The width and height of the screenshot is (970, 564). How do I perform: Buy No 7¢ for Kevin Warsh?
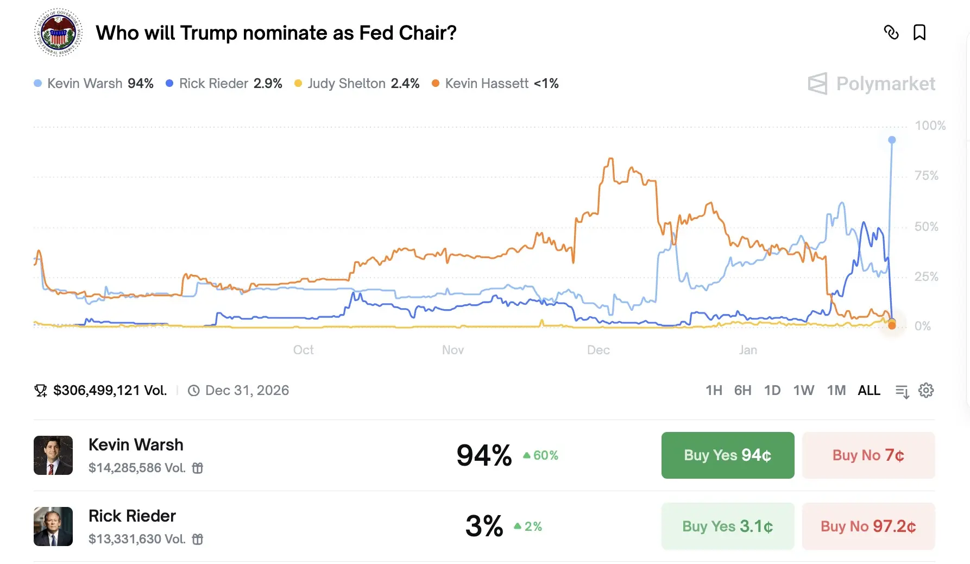point(868,455)
